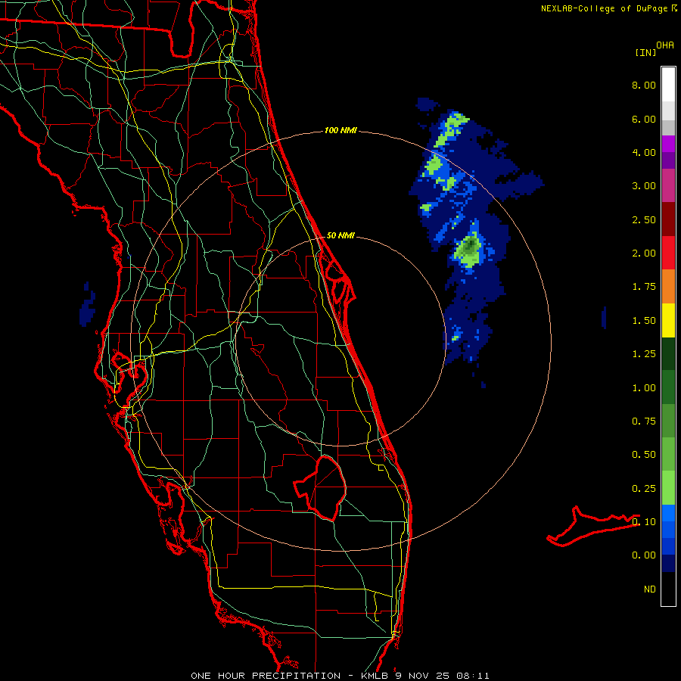Pick the bright red color scale swatch
Screen dimensions: 681x681
668,253
